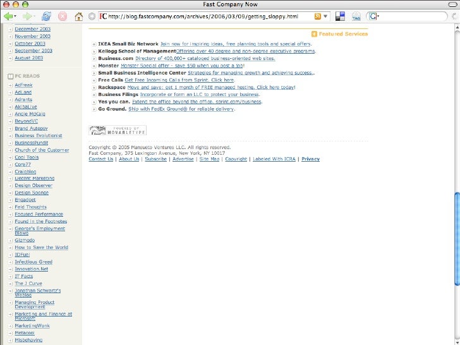Open the Labeled With ICRA link
Image resolution: width=460 pixels, height=345 pixels.
click(274, 159)
